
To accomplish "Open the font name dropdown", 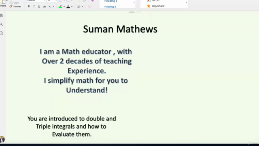I will coord(45,1).
